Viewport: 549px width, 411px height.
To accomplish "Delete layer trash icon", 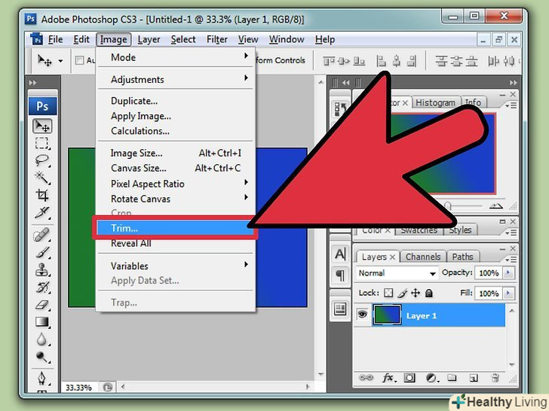I will pos(495,378).
